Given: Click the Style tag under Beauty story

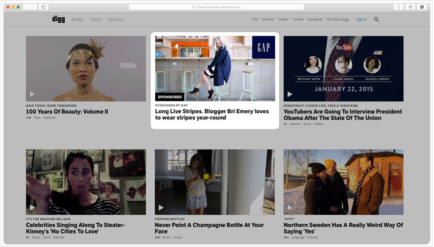Looking at the screenshot, I should click(37, 118).
